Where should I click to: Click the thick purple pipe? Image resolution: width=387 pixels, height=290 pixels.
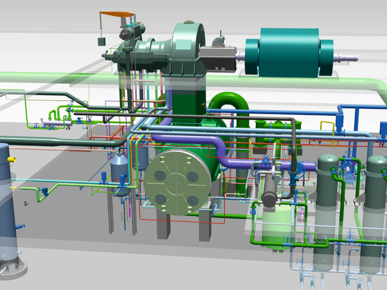(193, 142)
